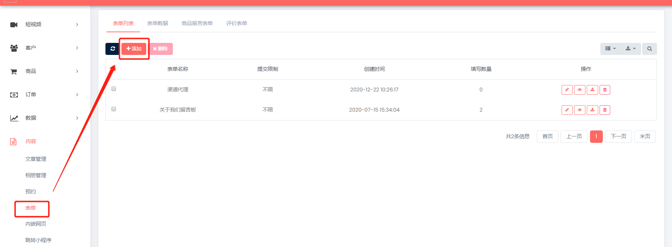
Task: Download data for 关于我们留言板 form
Action: pos(592,110)
